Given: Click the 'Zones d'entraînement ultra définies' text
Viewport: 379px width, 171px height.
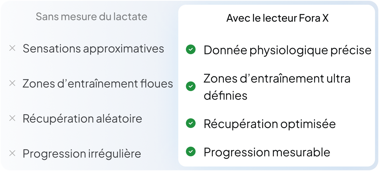Looking at the screenshot, I should 277,87.
